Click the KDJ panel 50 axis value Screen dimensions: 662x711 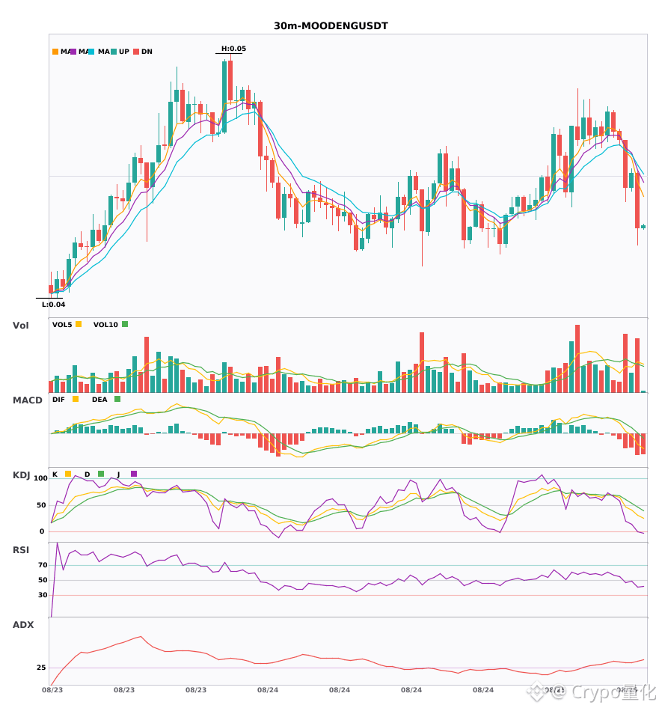41,505
